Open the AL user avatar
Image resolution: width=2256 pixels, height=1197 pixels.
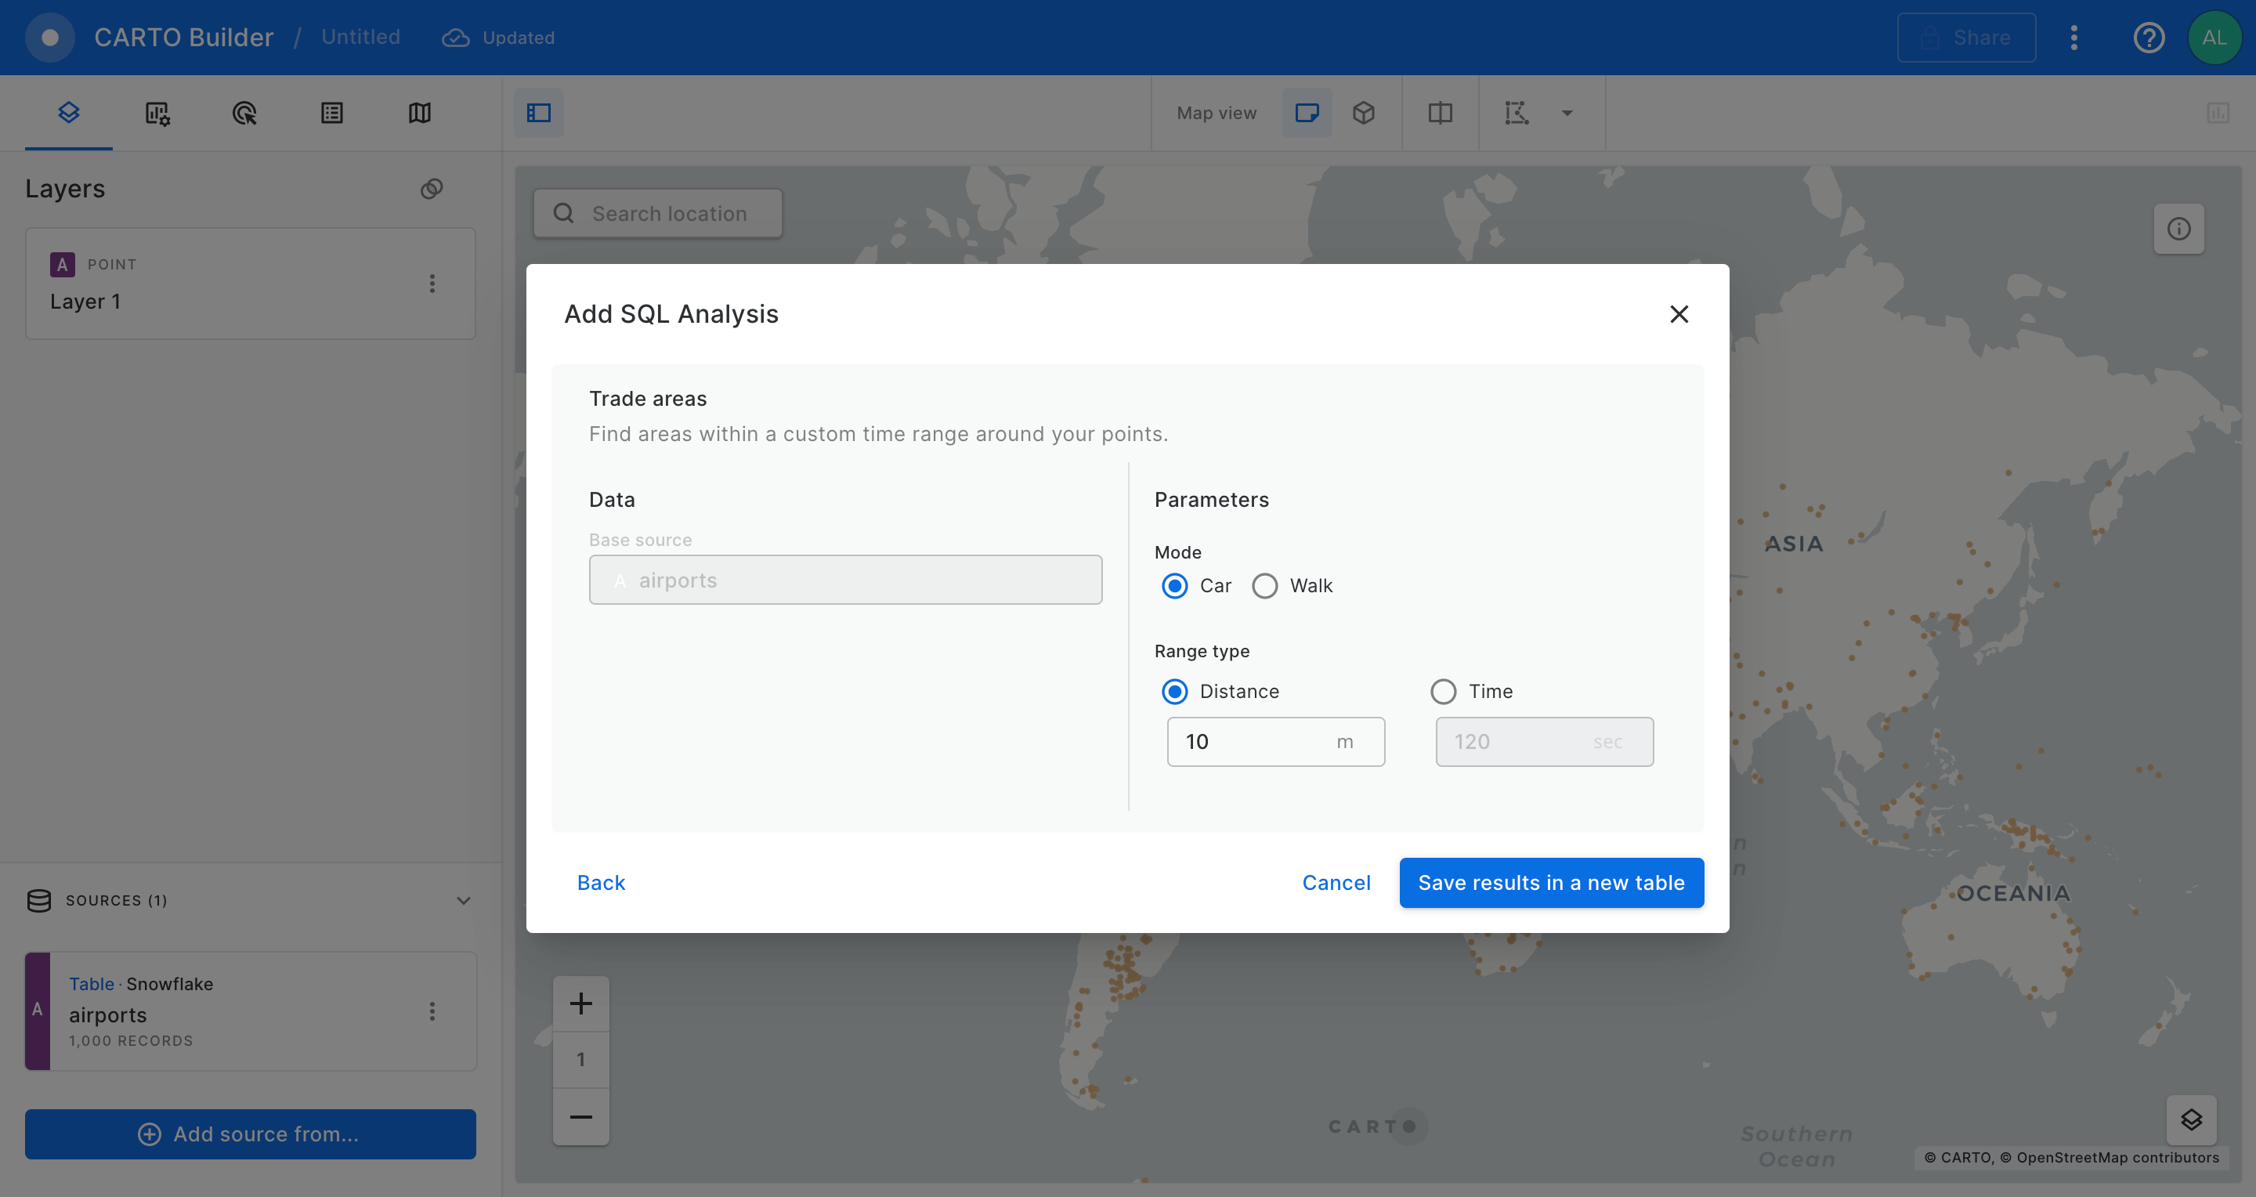click(2214, 38)
